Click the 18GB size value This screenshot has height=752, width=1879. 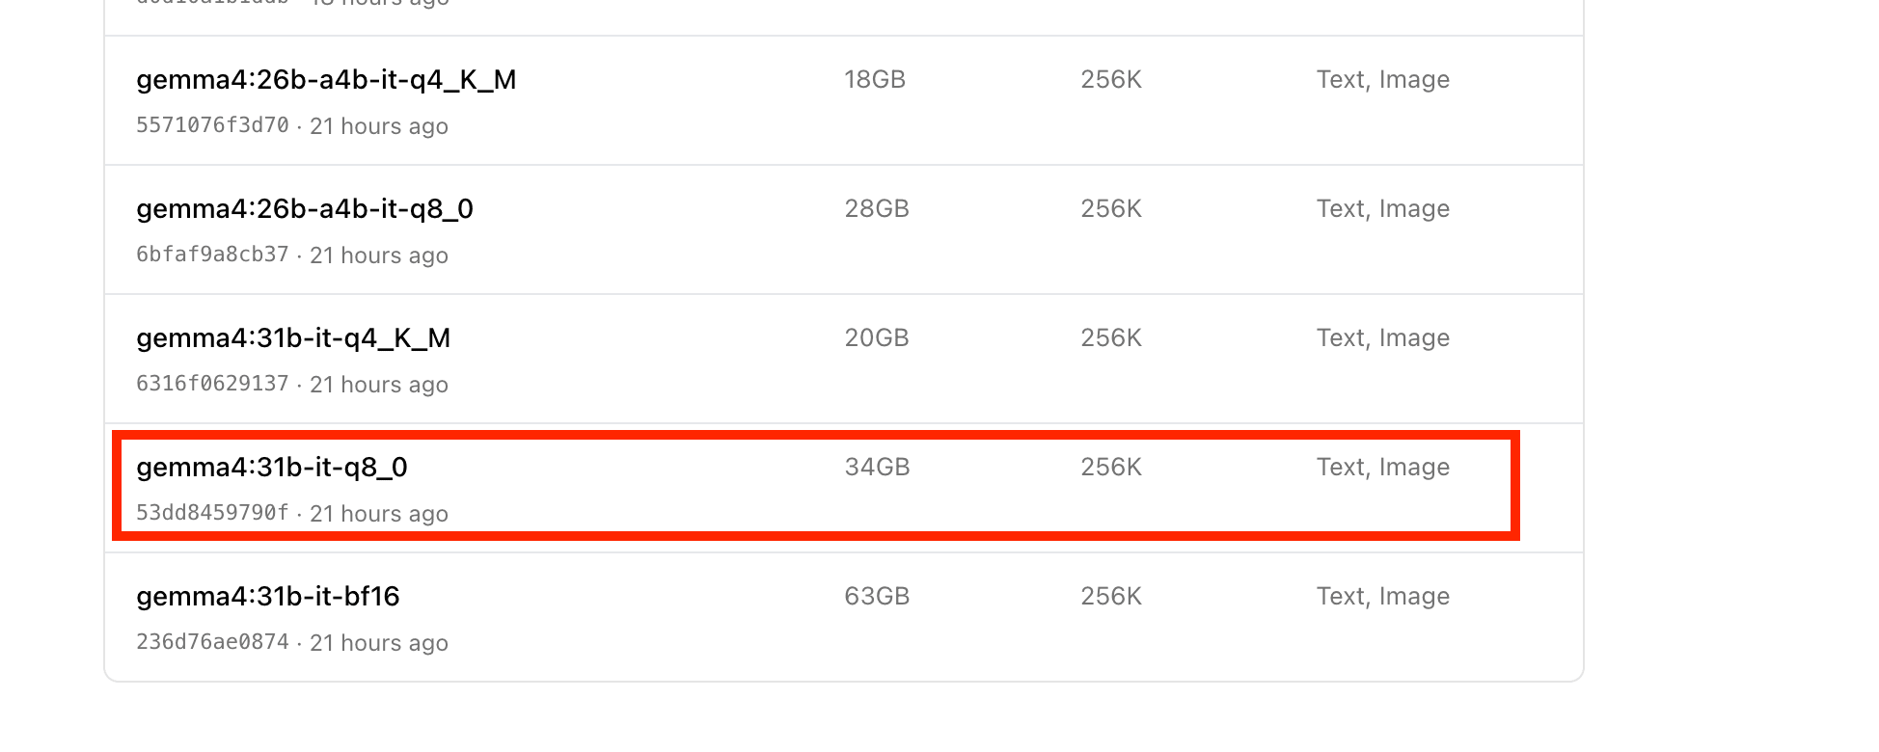coord(875,80)
